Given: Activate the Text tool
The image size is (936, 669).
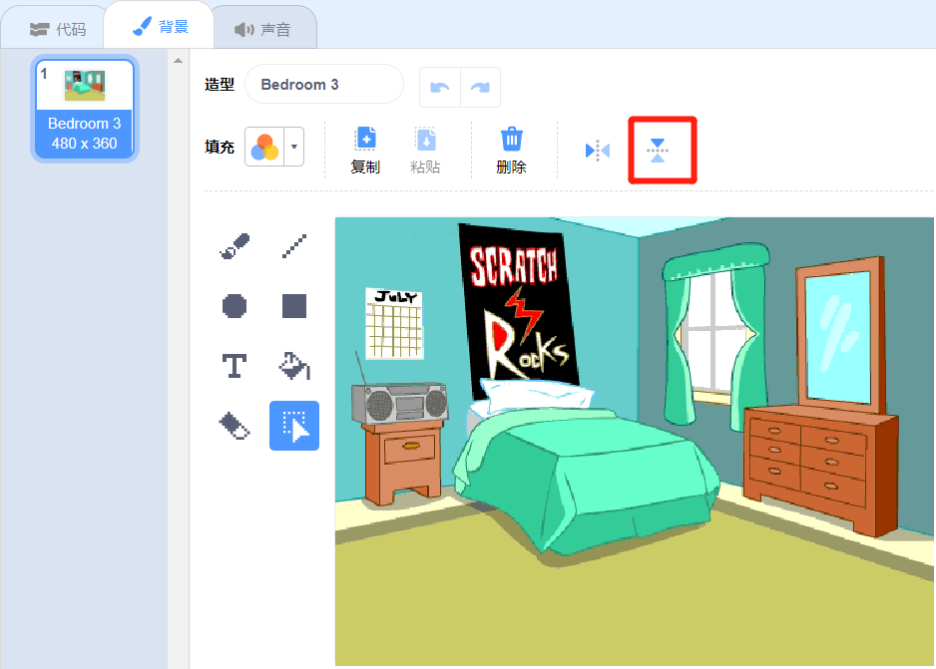Looking at the screenshot, I should click(x=234, y=366).
